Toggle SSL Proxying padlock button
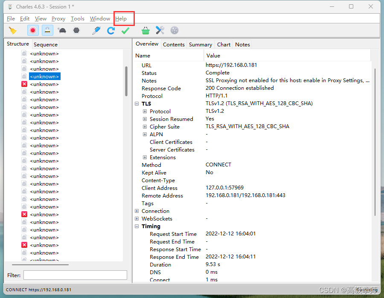The height and width of the screenshot is (298, 384). click(47, 31)
